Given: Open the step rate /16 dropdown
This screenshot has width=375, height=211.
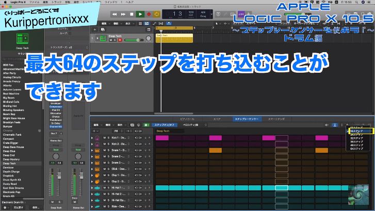Looking at the screenshot, I should (x=118, y=131).
